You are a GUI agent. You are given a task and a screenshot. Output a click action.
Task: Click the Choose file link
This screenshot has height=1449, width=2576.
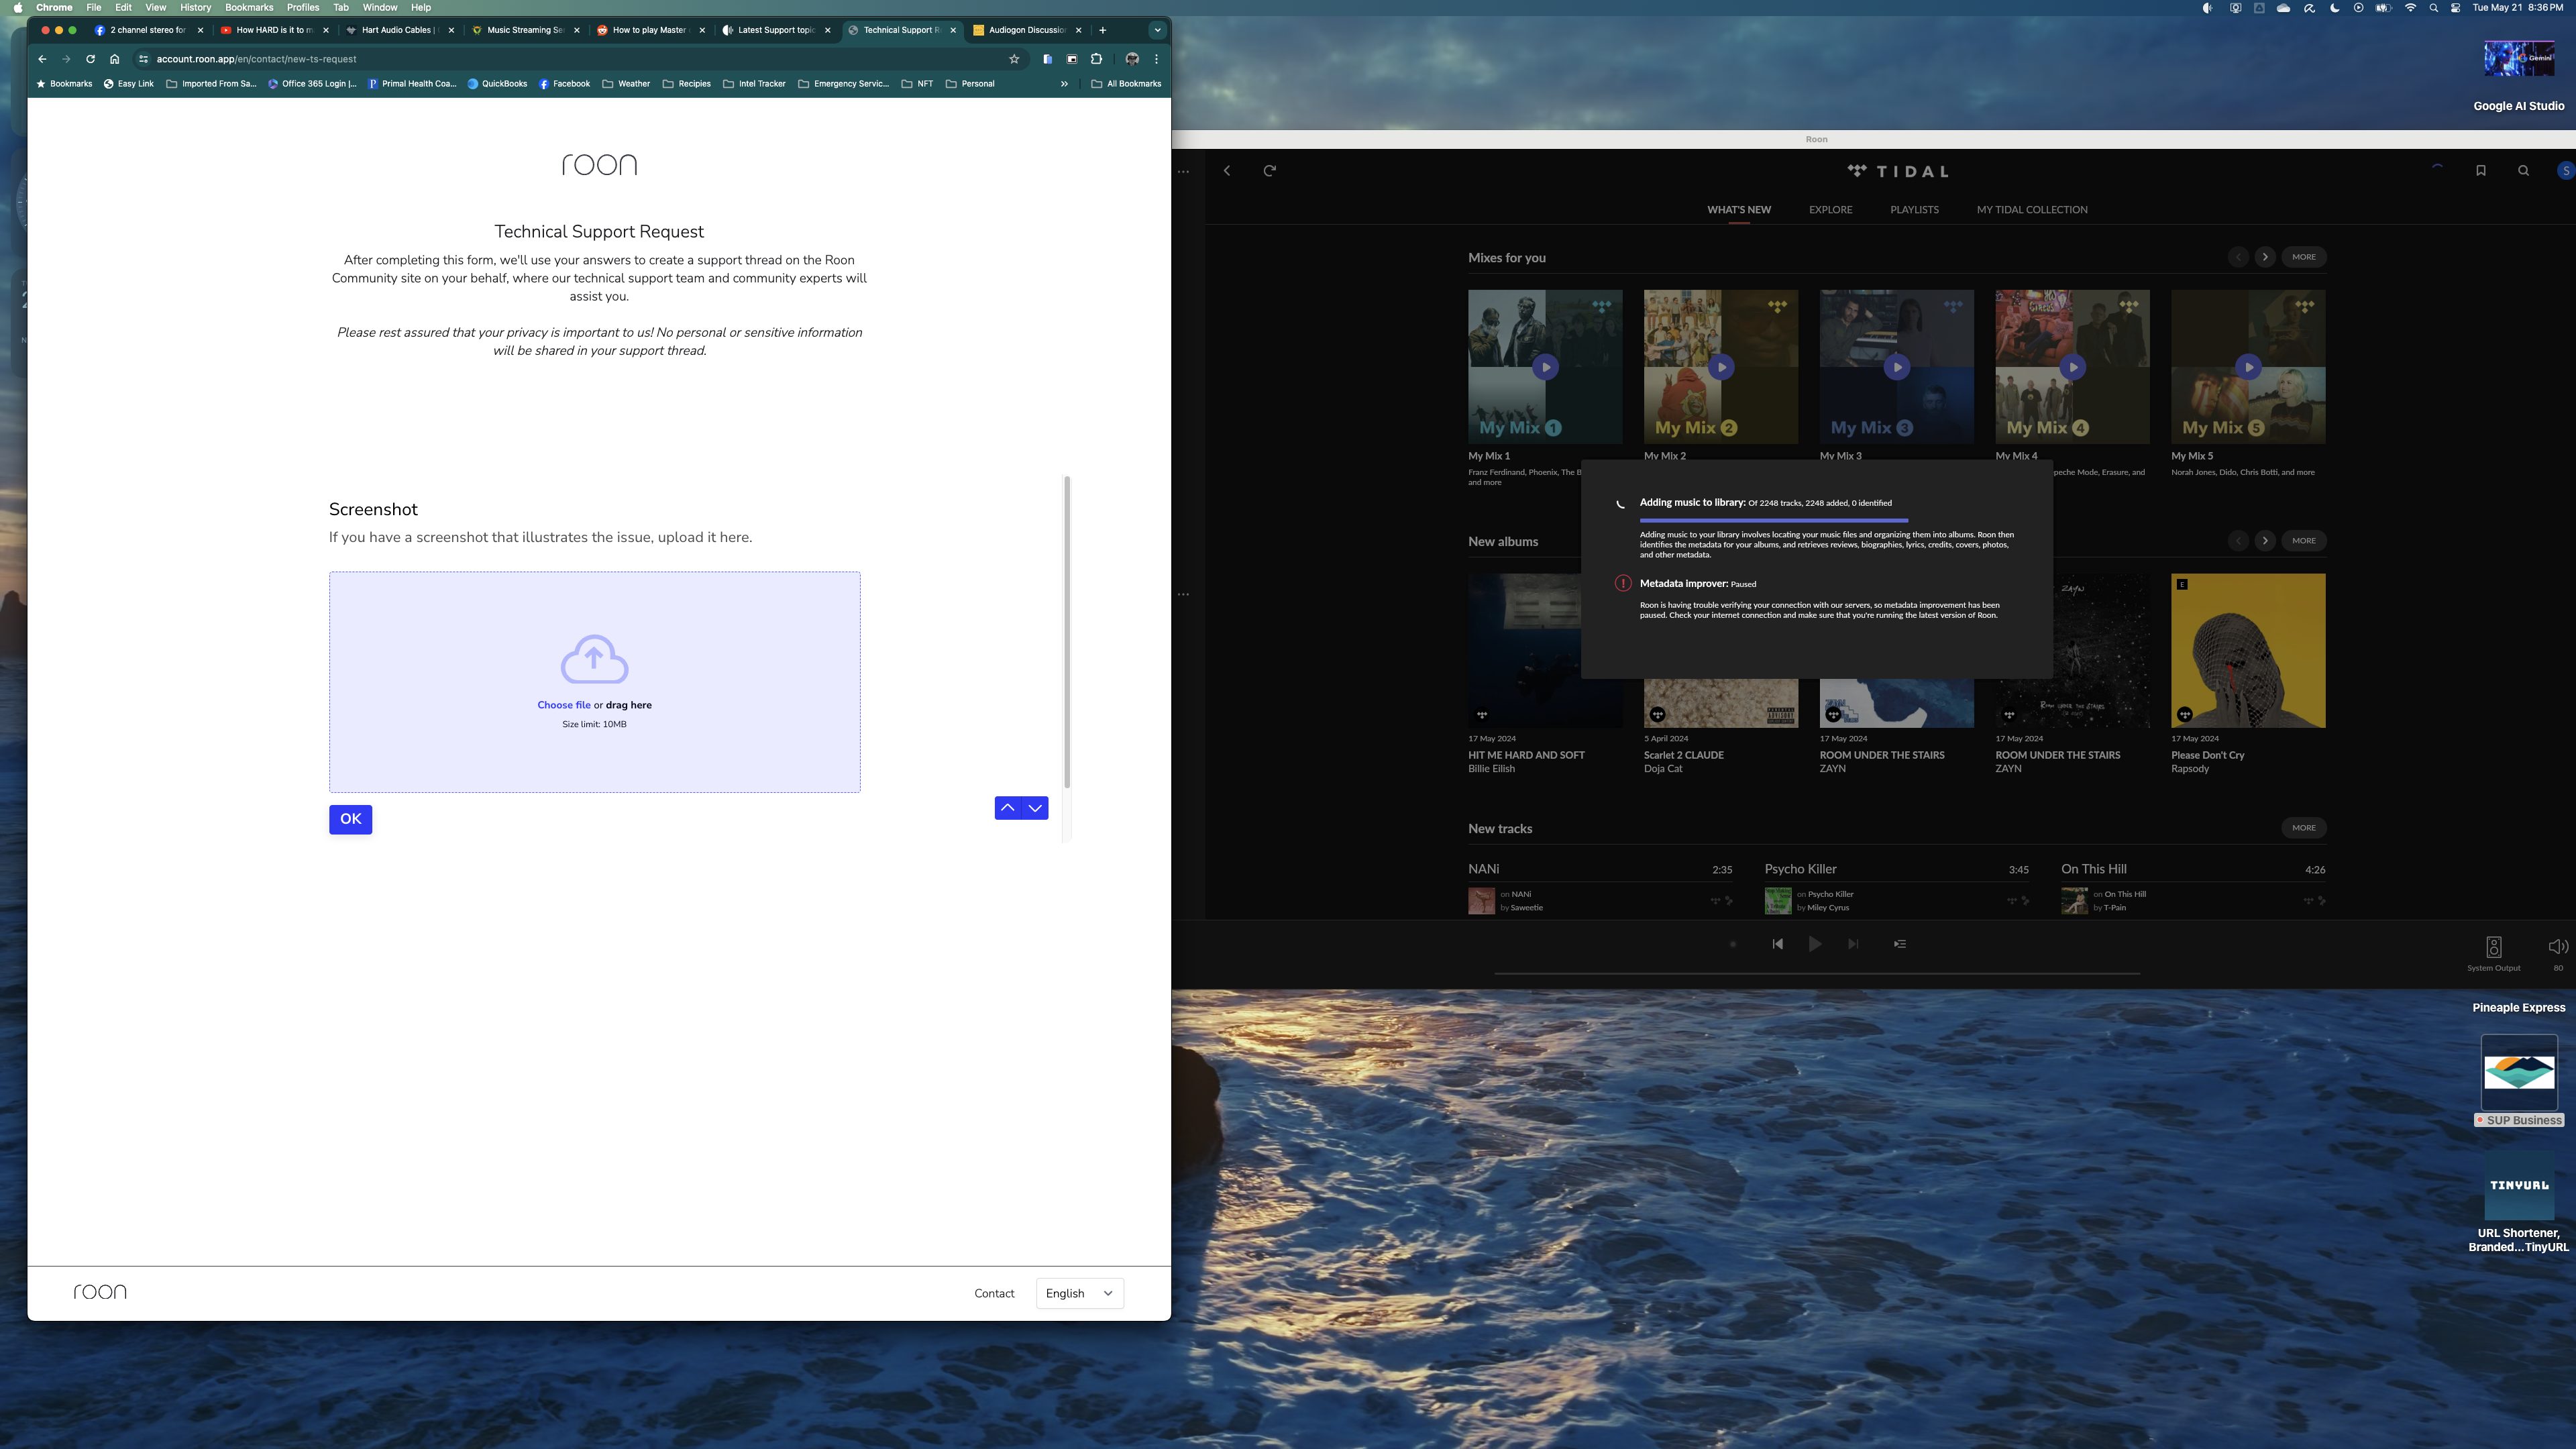(563, 705)
